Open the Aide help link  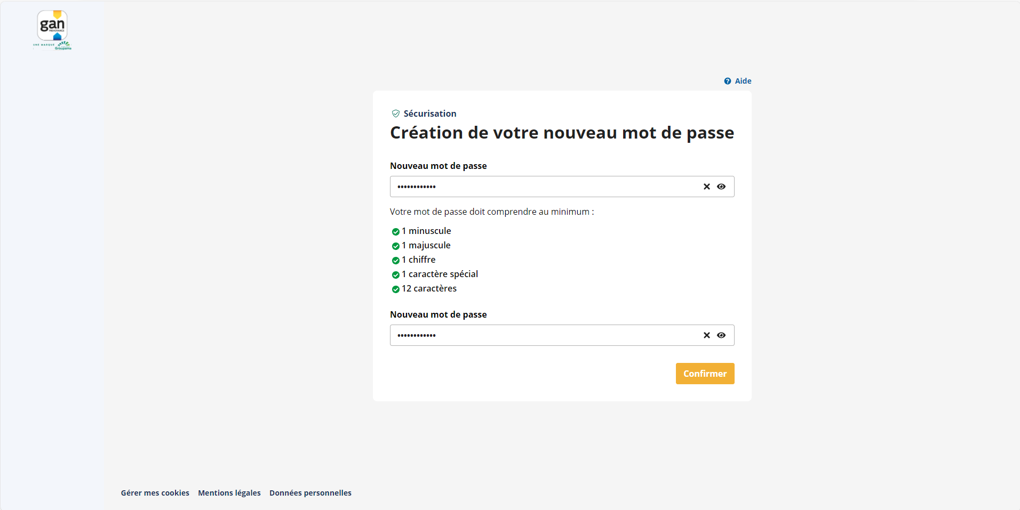click(x=743, y=81)
